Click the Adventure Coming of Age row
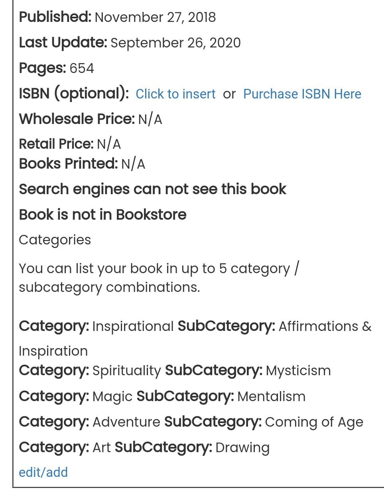This screenshot has height=496, width=384. point(191,422)
